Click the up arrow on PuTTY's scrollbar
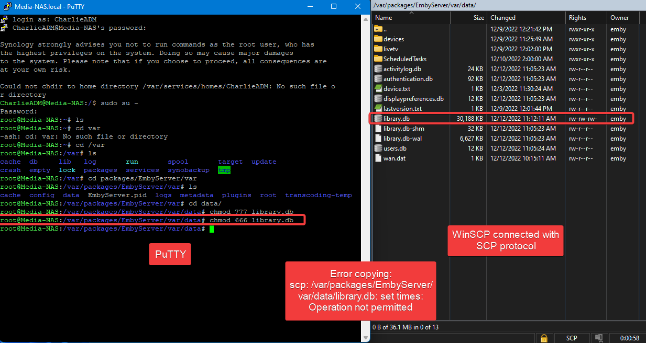The height and width of the screenshot is (343, 646). click(365, 18)
